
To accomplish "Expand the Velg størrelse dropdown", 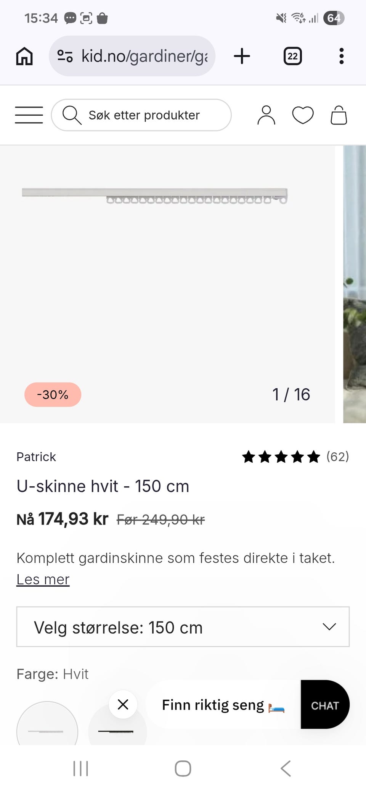I will pyautogui.click(x=182, y=627).
